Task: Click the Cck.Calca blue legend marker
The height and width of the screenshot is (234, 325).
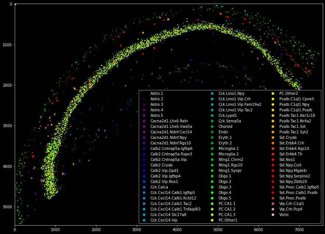Action: pos(144,187)
